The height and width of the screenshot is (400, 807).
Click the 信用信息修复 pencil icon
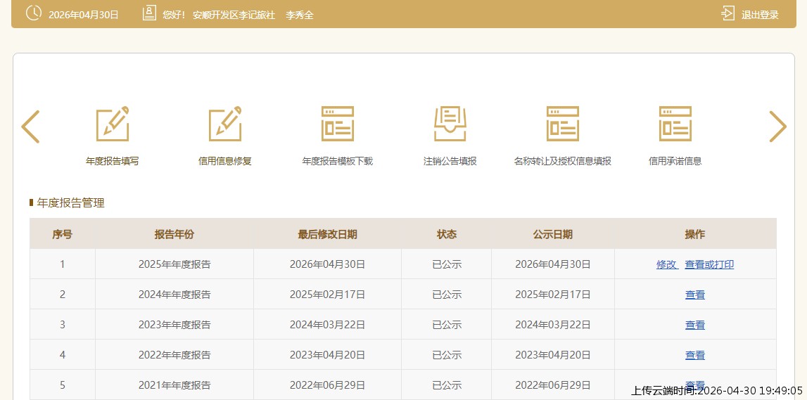tap(225, 124)
